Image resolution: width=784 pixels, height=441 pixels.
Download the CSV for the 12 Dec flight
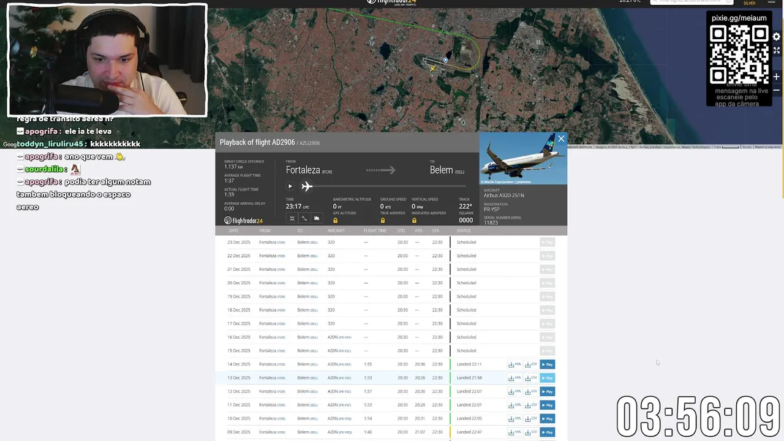(531, 391)
